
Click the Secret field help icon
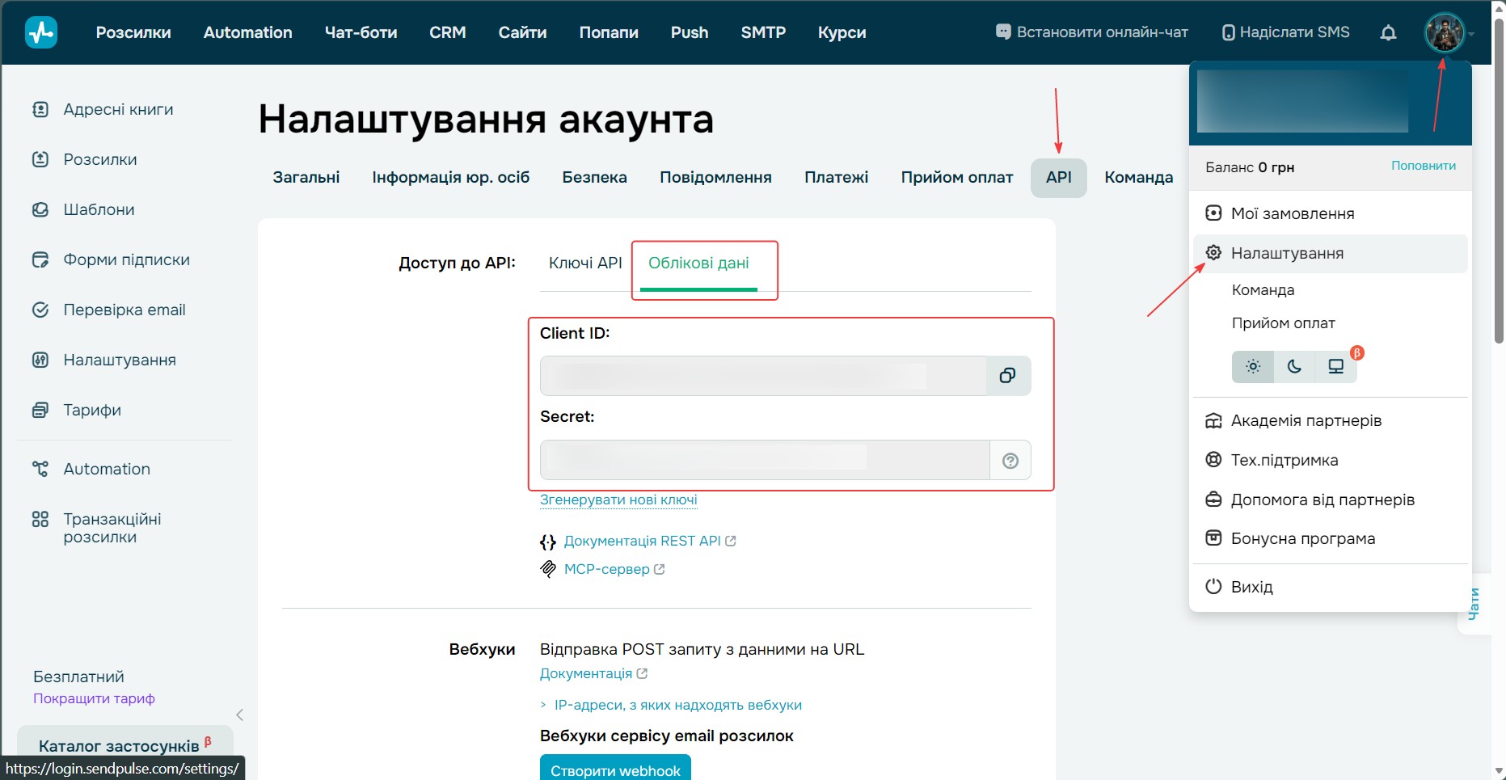pos(1010,461)
